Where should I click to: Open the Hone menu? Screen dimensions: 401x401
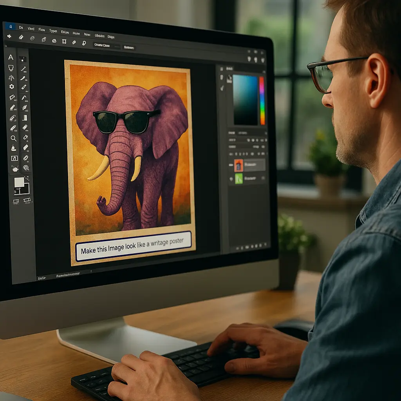coord(76,33)
